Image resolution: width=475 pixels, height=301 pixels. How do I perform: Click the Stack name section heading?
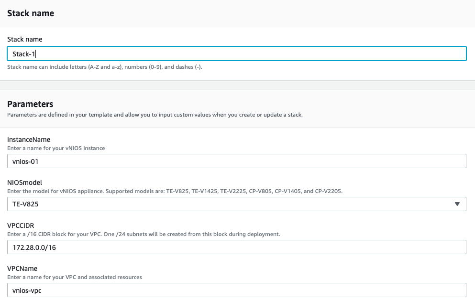pyautogui.click(x=31, y=13)
